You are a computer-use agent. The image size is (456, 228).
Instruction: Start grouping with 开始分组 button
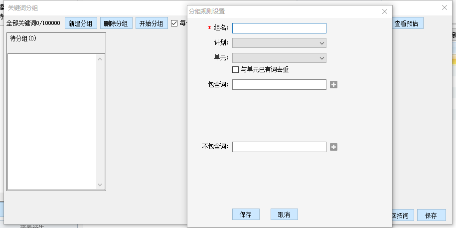(x=152, y=23)
